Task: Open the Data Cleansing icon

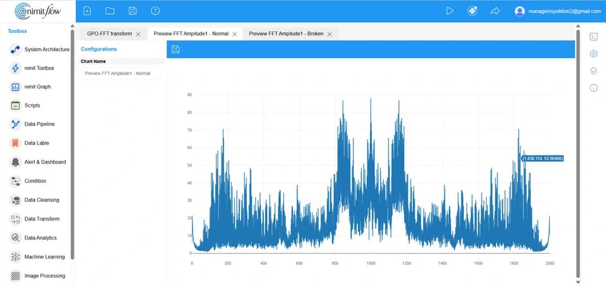Action: [15, 200]
